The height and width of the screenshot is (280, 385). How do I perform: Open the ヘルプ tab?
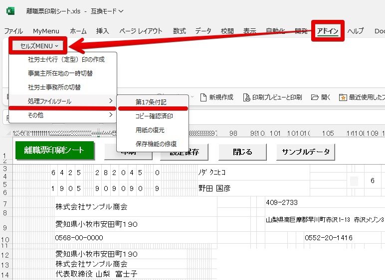[355, 31]
